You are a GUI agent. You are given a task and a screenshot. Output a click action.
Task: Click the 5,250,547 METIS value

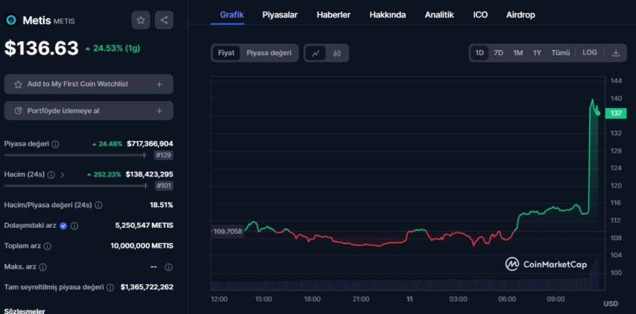(x=144, y=226)
